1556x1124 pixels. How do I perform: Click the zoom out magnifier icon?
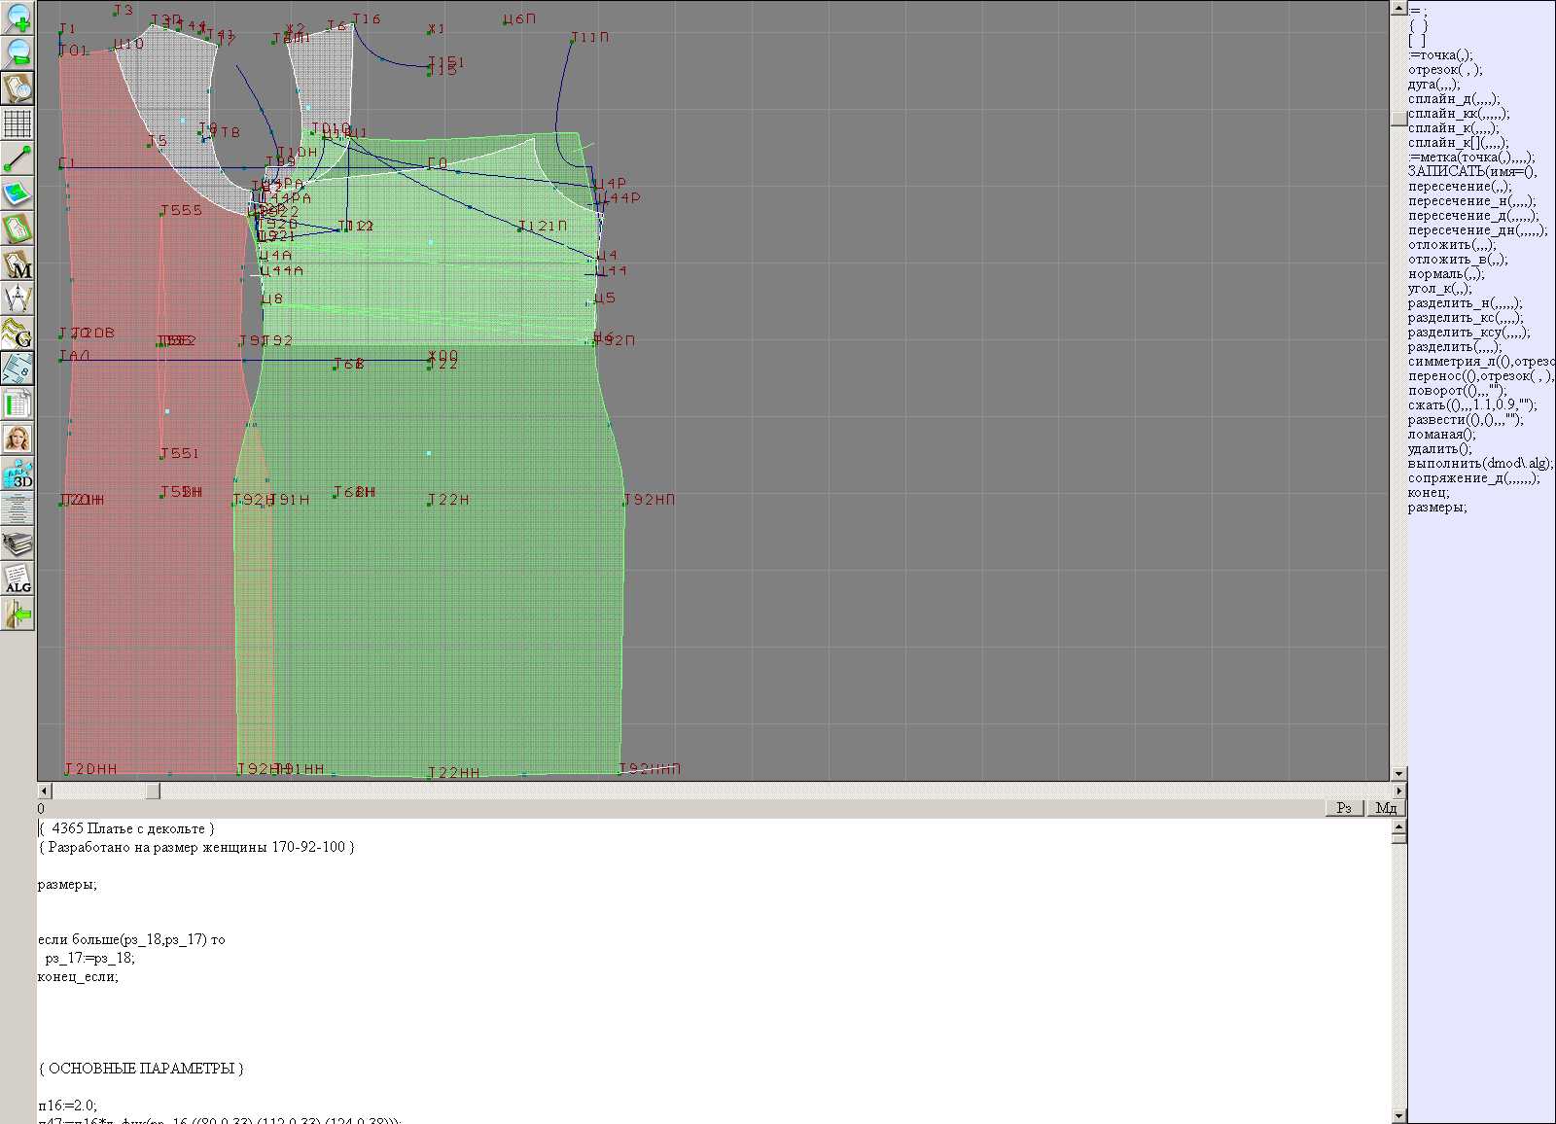[x=18, y=53]
